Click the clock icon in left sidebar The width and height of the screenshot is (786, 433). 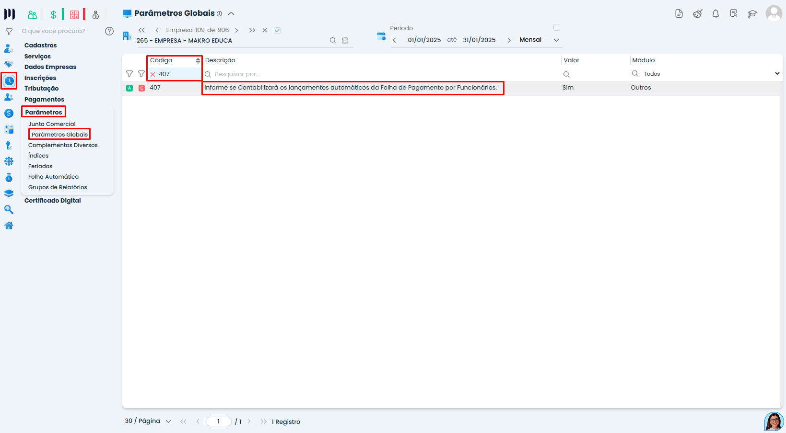point(9,81)
